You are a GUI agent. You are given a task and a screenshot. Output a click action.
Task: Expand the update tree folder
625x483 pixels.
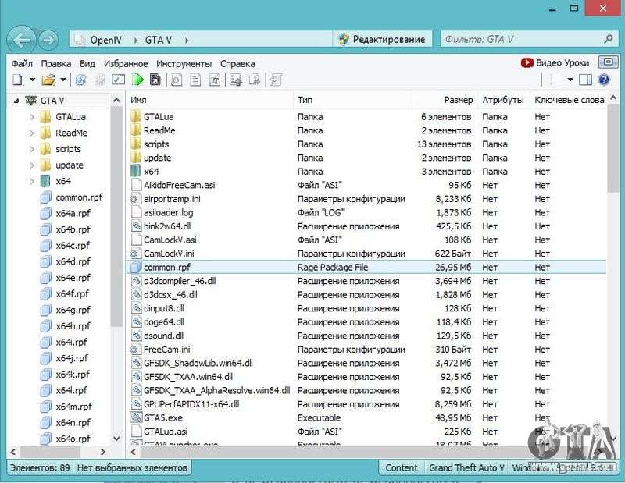pos(32,165)
